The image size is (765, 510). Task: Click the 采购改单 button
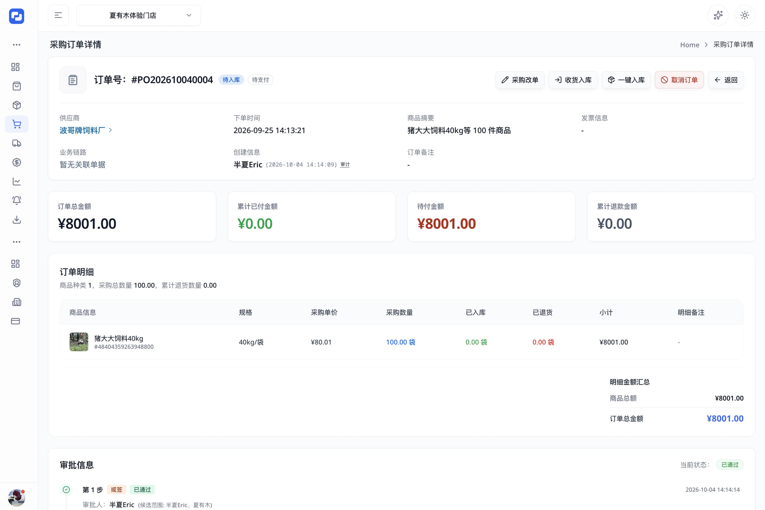(x=520, y=80)
